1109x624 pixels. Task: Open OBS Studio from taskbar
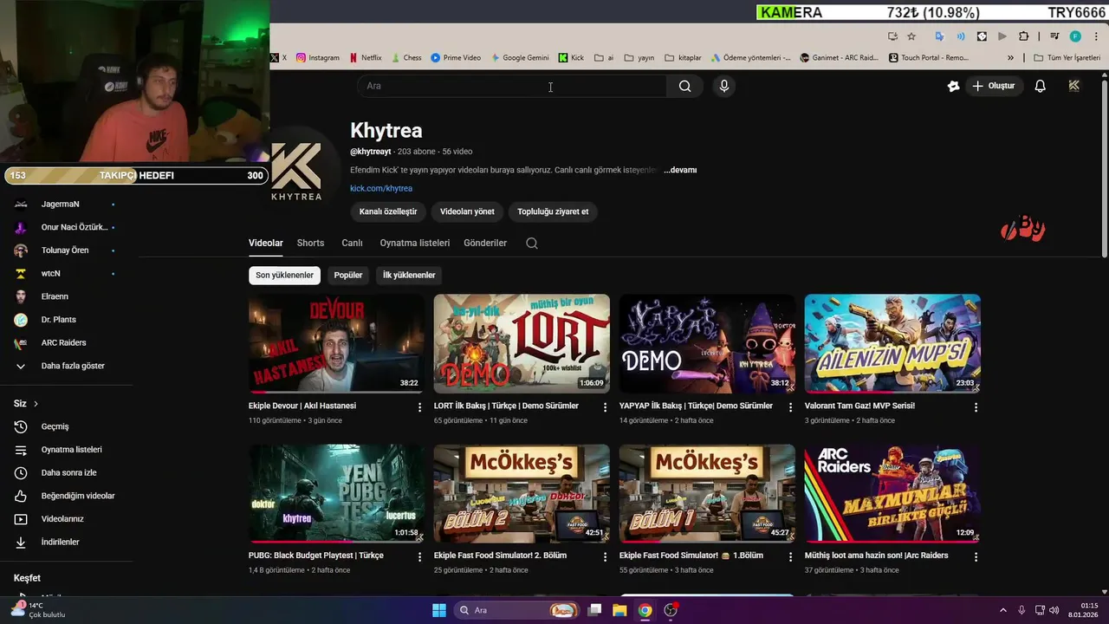[671, 610]
